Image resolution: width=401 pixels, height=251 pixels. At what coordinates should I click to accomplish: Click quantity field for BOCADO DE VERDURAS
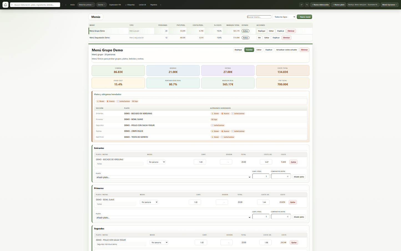coord(200,162)
